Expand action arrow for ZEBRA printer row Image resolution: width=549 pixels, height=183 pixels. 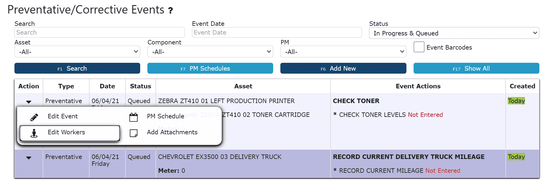point(29,102)
